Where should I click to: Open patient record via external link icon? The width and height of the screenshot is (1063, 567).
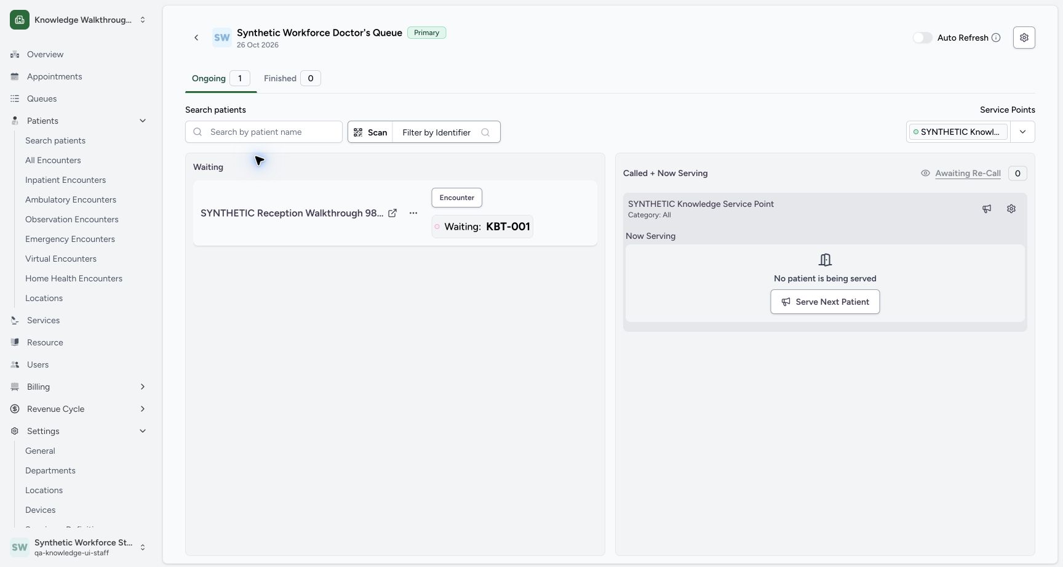click(x=392, y=213)
